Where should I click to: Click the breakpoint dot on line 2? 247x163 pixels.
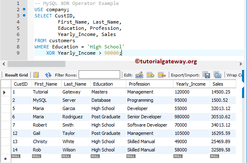(24, 9)
